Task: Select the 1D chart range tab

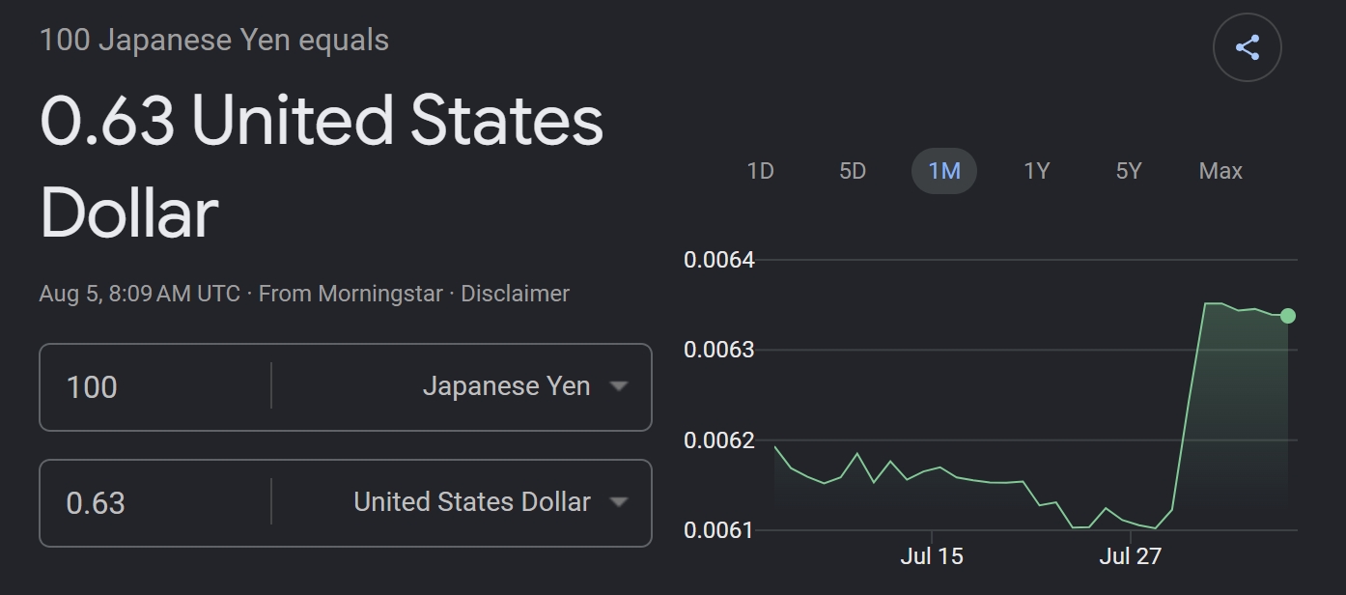Action: point(760,171)
